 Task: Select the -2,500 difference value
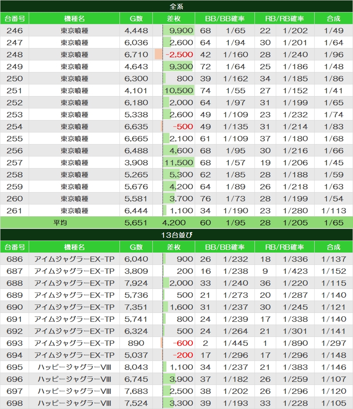tap(179, 55)
